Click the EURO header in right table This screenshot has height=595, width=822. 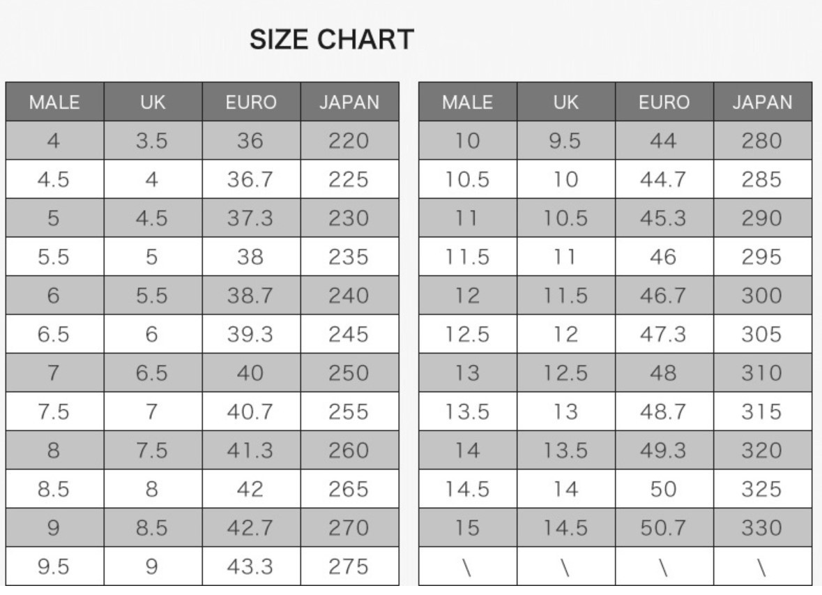coord(664,103)
